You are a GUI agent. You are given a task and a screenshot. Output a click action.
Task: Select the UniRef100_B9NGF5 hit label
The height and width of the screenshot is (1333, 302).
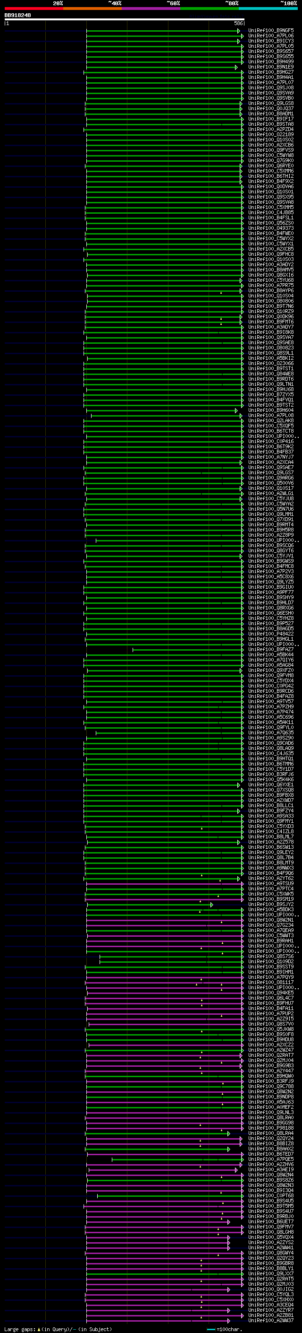(271, 31)
